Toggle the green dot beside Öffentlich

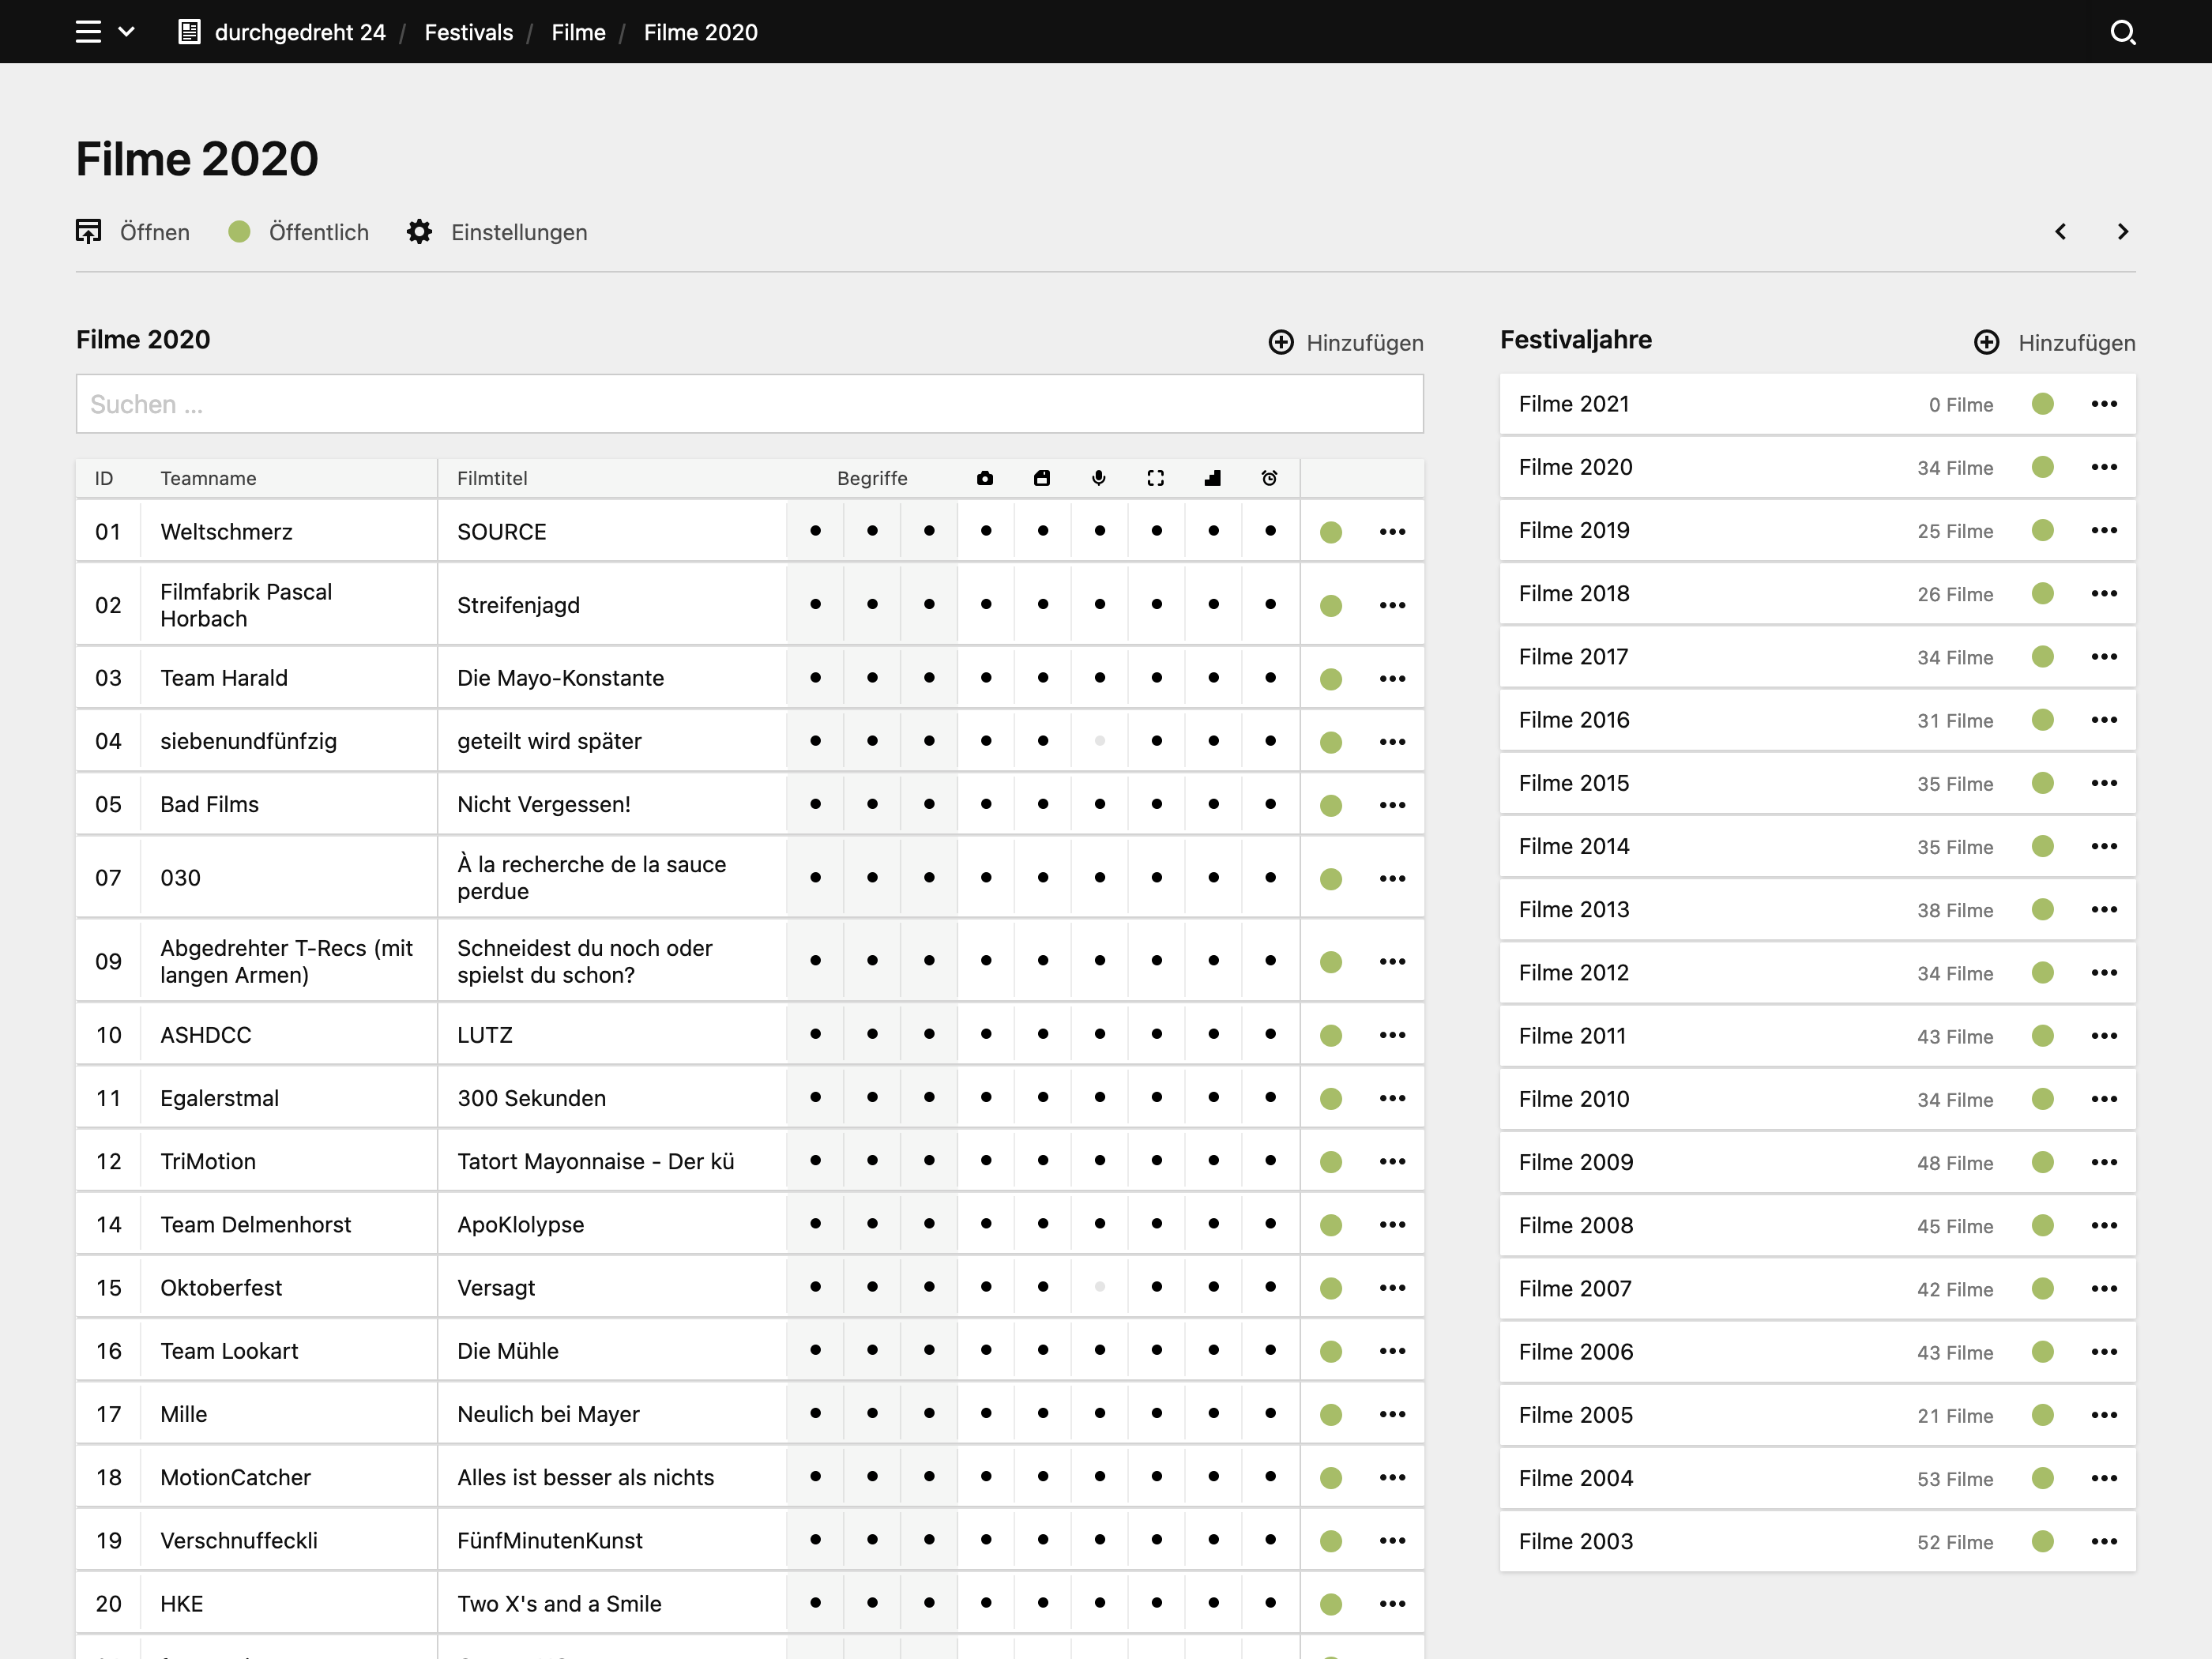point(239,232)
